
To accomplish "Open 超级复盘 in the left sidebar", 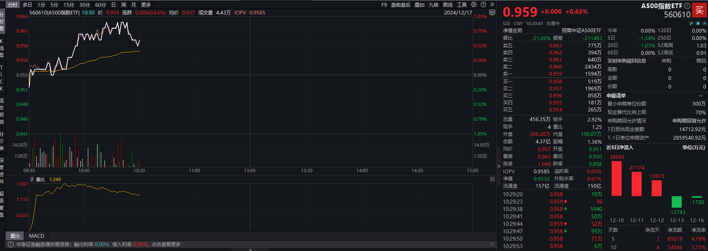I will point(2,204).
